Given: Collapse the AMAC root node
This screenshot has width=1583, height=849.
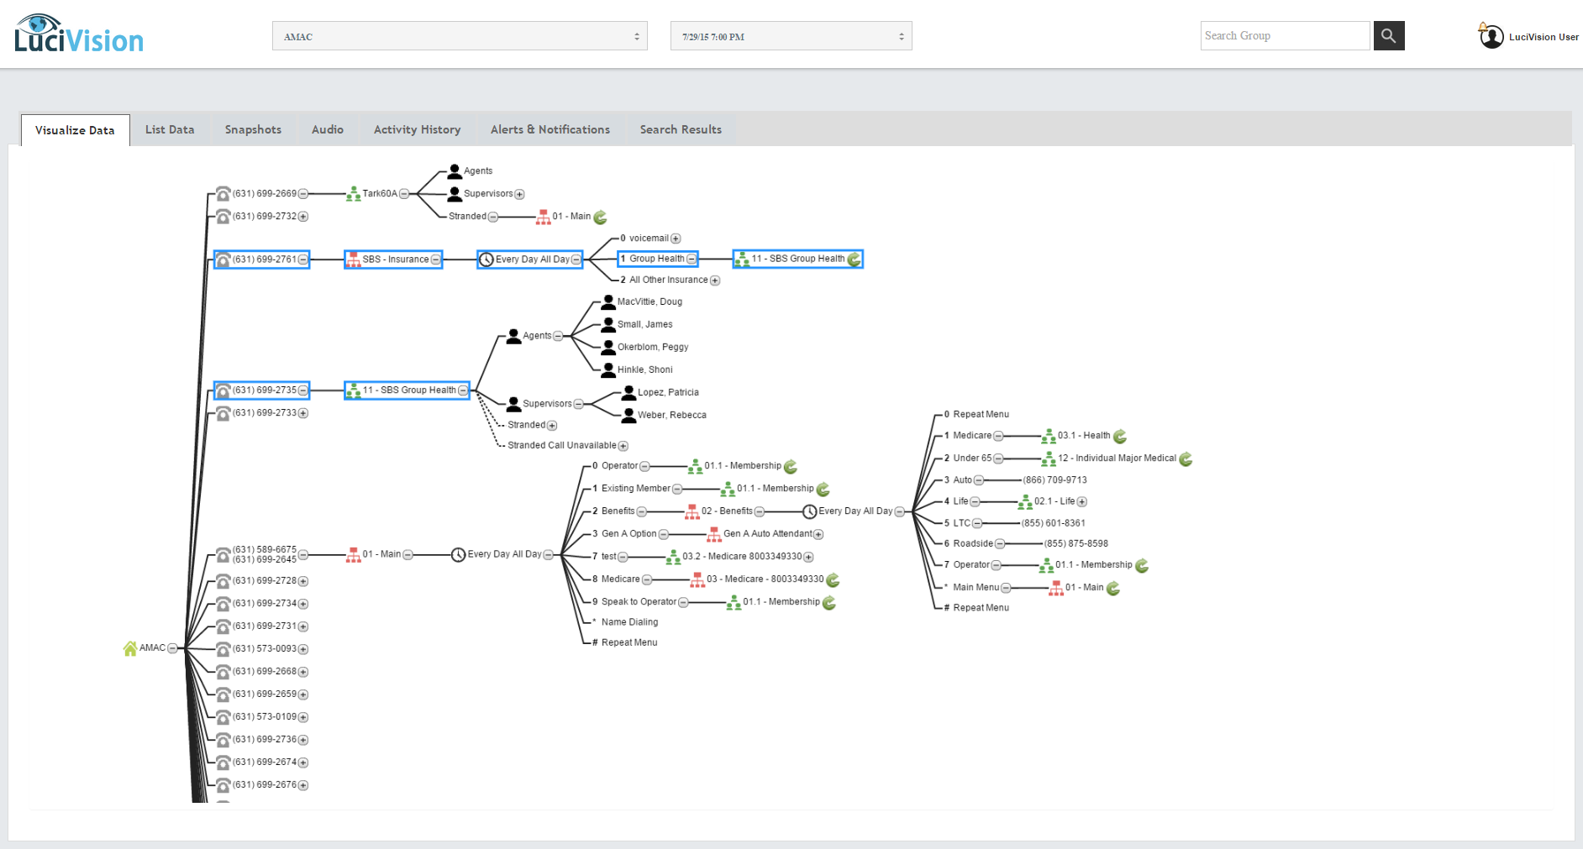Looking at the screenshot, I should click(172, 648).
